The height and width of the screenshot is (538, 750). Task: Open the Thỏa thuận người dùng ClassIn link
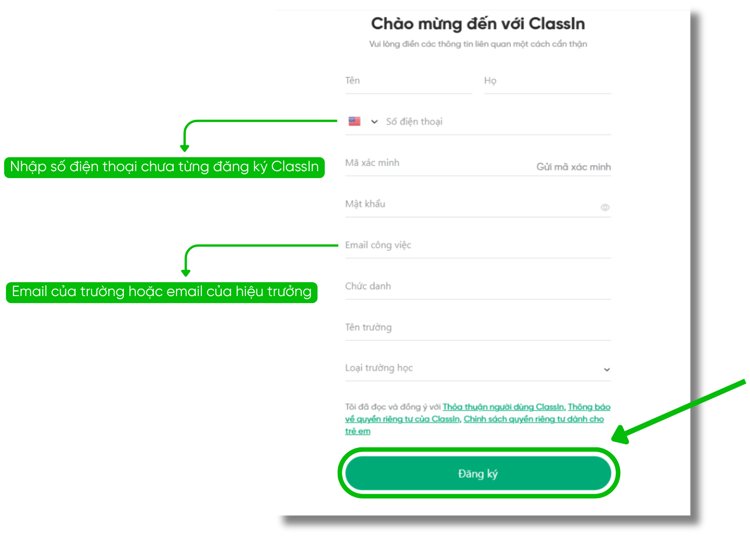(x=502, y=407)
